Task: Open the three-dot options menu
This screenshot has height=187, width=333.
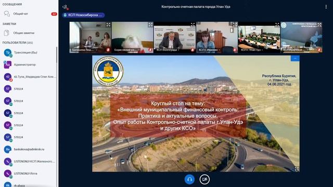Action: pos(326,7)
